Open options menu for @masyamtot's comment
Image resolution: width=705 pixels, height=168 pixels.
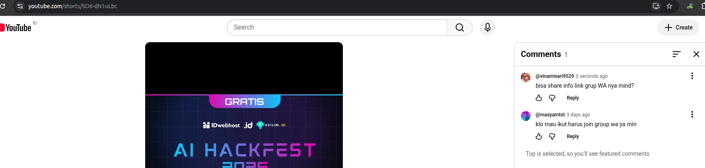click(x=692, y=114)
